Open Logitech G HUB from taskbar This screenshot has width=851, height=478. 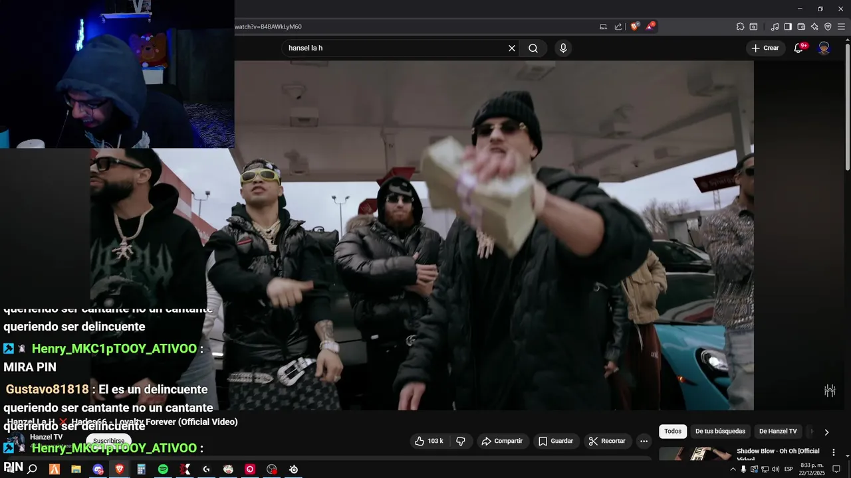coord(206,469)
